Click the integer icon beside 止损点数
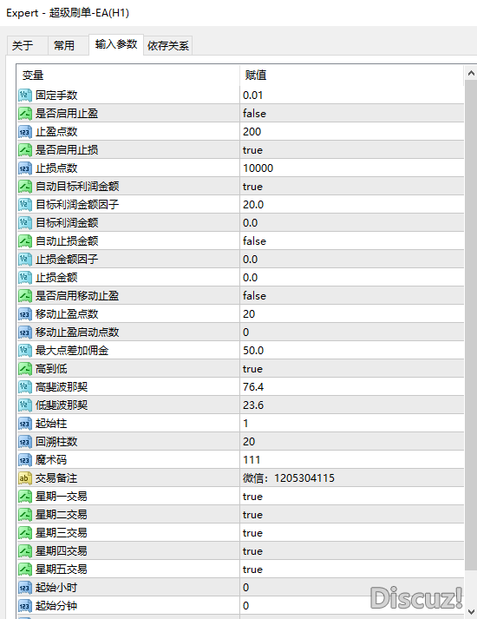 (x=25, y=168)
